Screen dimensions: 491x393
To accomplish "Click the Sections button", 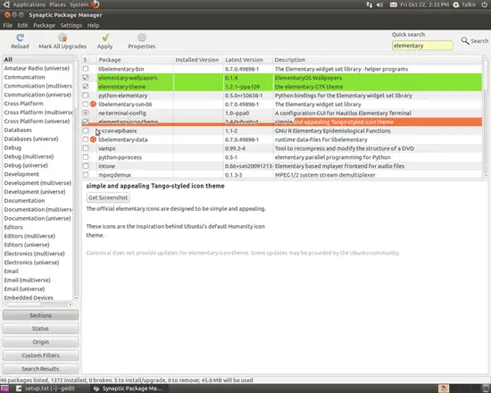I will [40, 315].
